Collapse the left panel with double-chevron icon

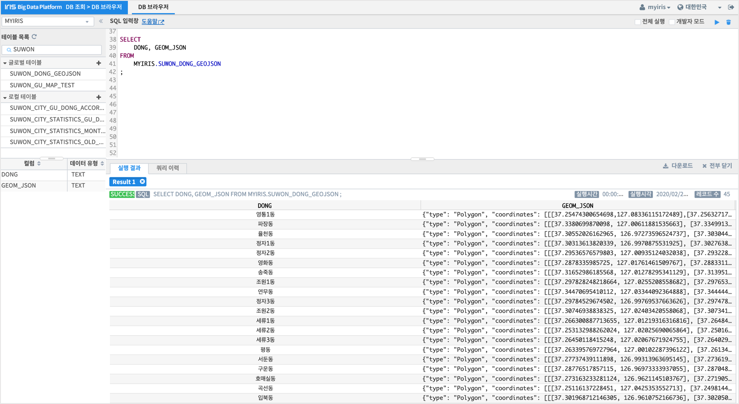101,21
